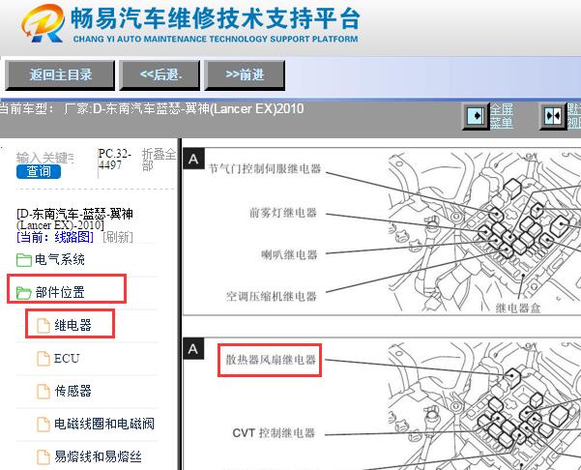The width and height of the screenshot is (581, 470).
Task: Click the 空调压缩机继电器 label
Action: 272,297
